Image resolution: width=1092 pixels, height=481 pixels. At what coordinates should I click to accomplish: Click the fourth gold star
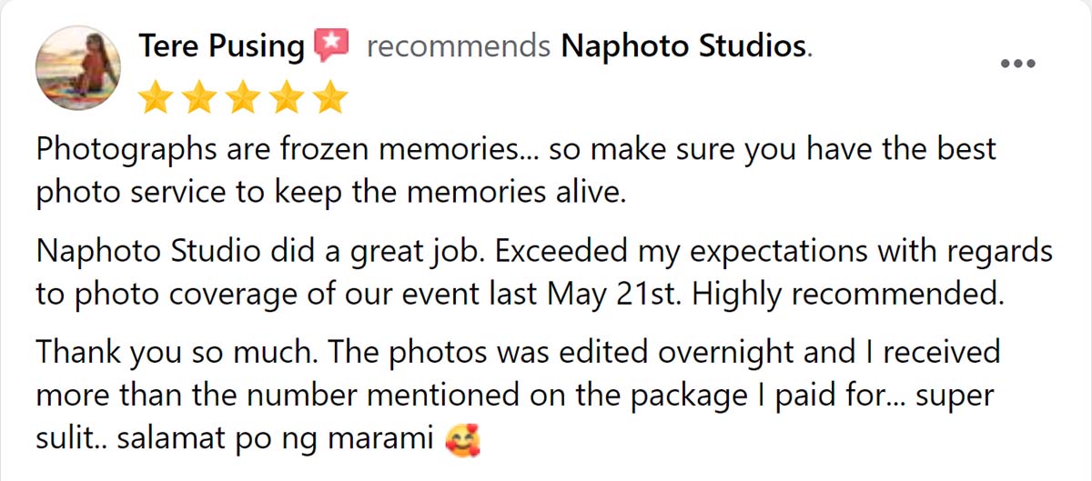(286, 96)
